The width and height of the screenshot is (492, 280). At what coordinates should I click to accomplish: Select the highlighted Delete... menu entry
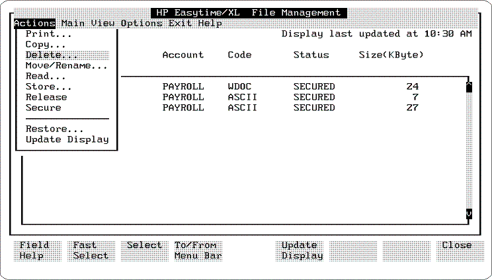[x=67, y=55]
